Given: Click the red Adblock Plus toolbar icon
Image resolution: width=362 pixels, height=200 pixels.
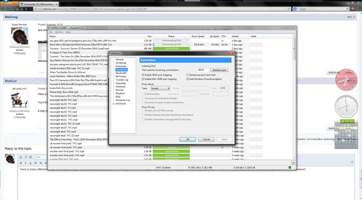Looking at the screenshot, I should (352, 9).
